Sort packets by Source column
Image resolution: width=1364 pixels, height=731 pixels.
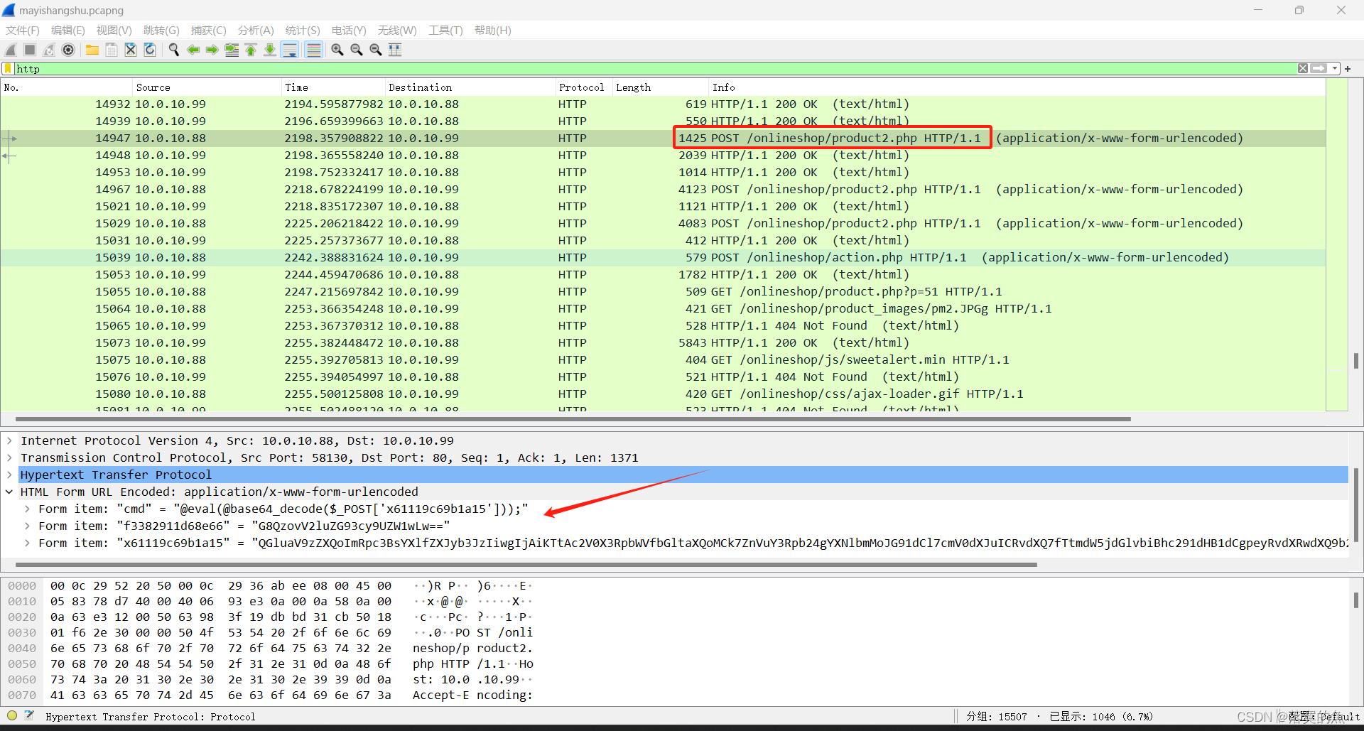point(207,87)
